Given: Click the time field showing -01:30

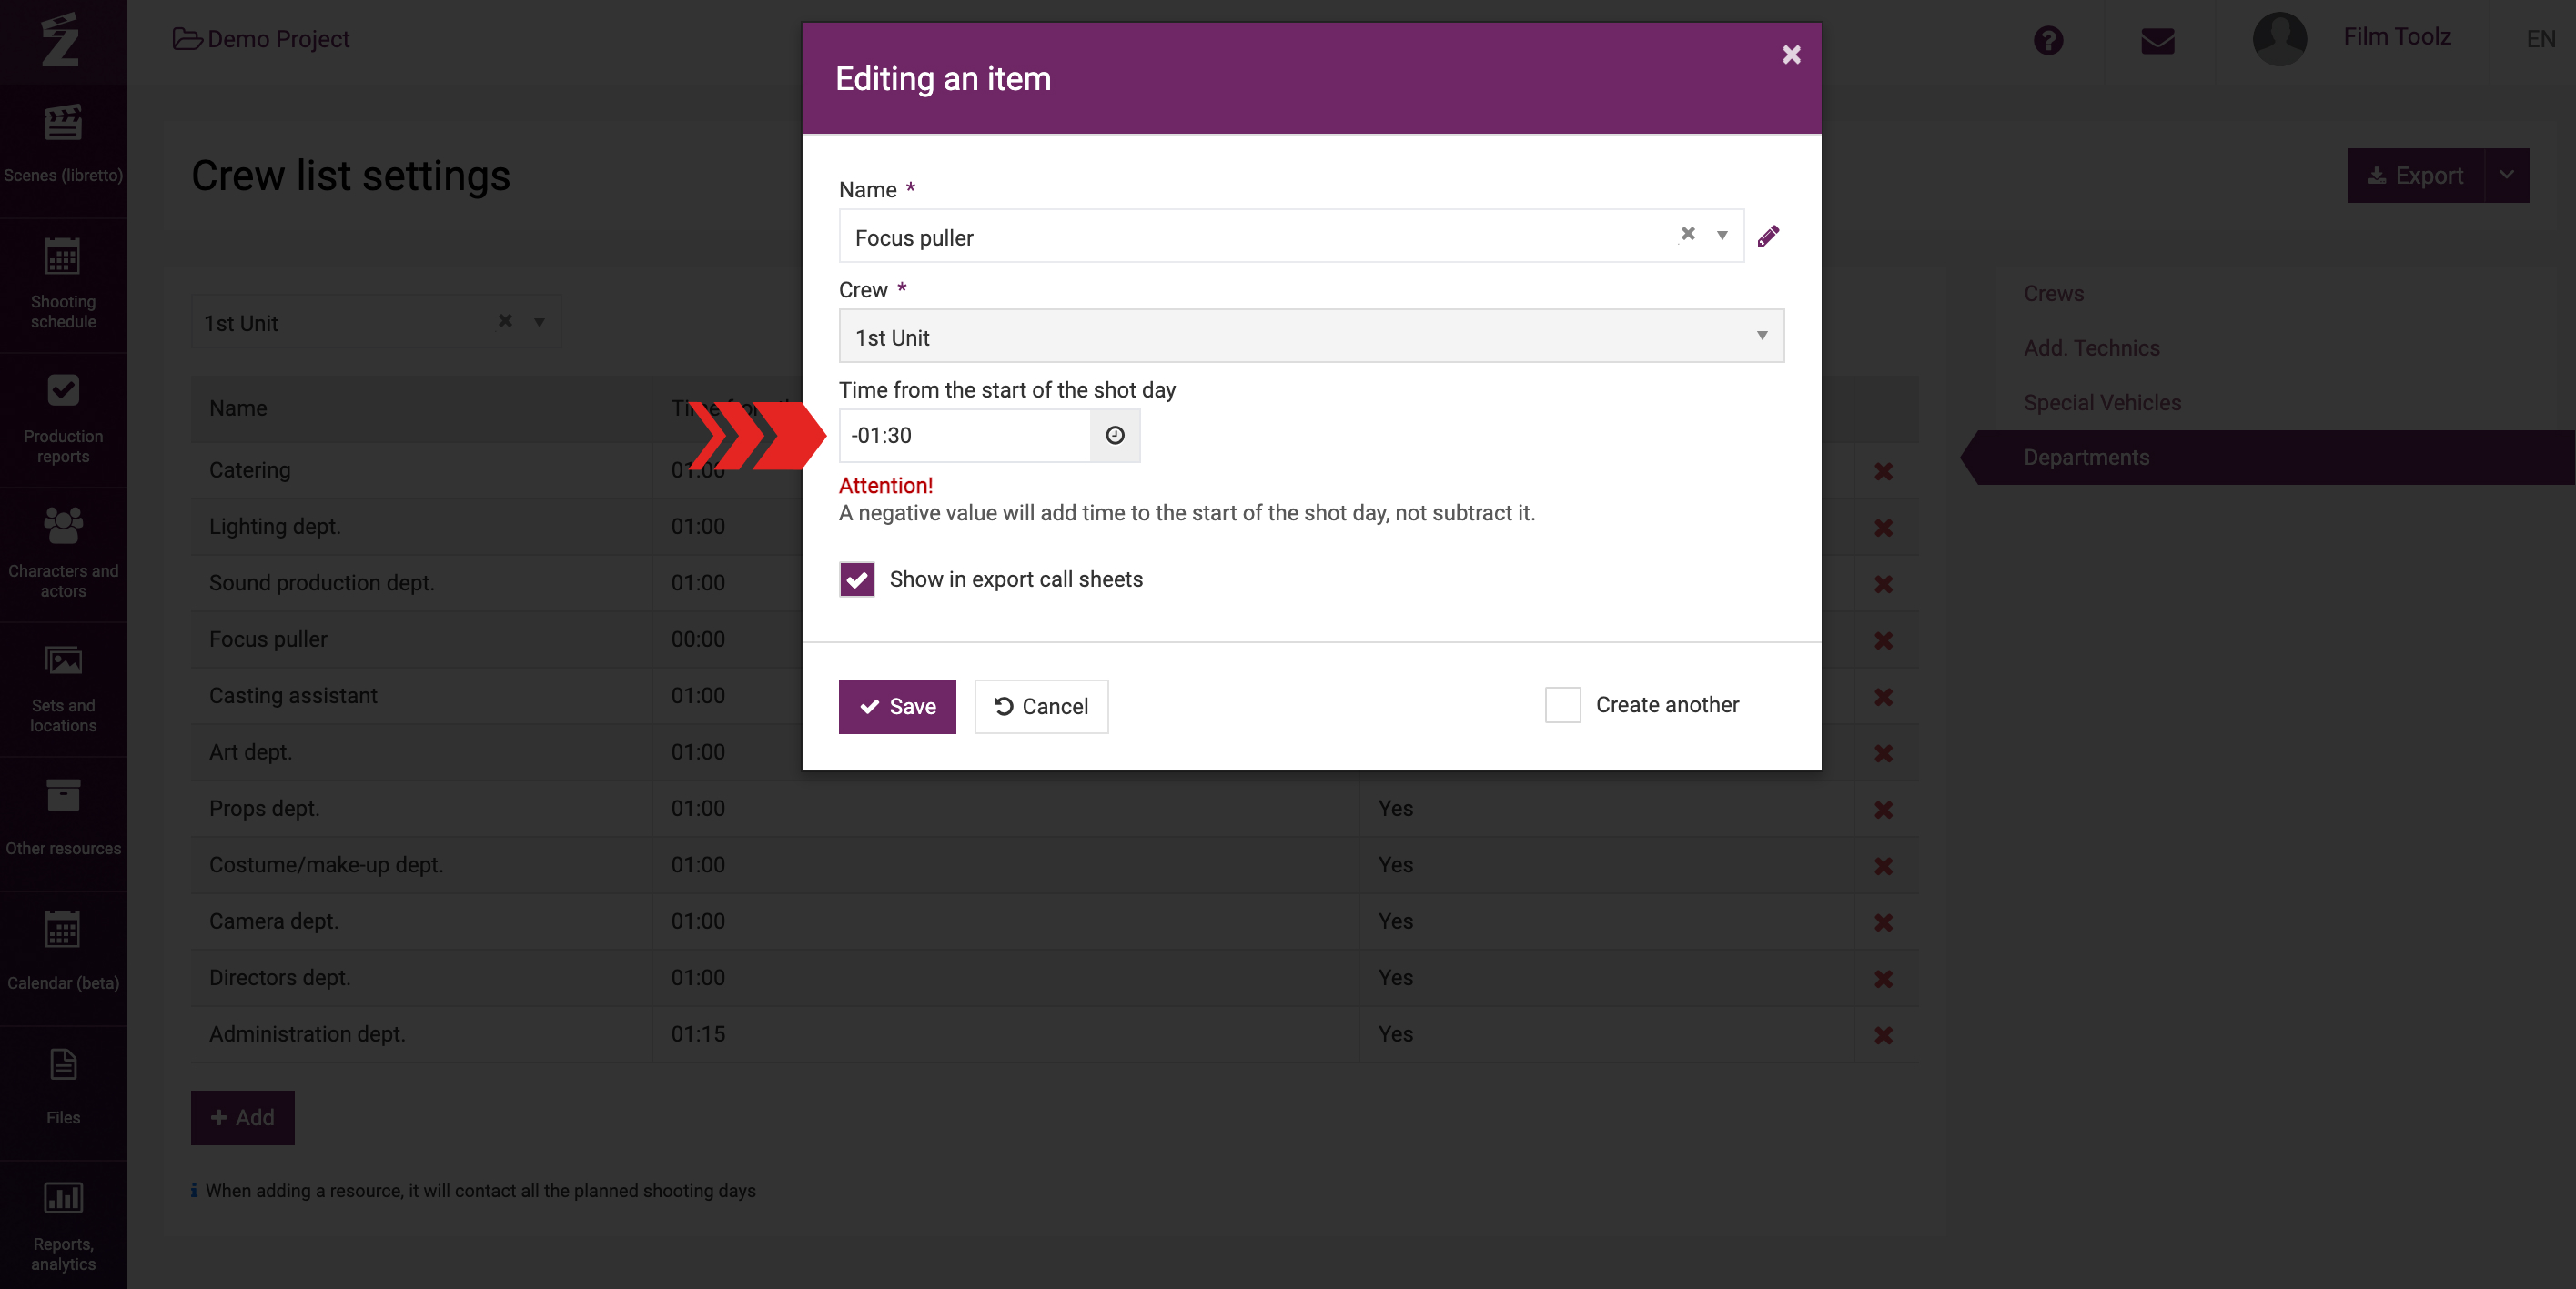Looking at the screenshot, I should coord(964,435).
